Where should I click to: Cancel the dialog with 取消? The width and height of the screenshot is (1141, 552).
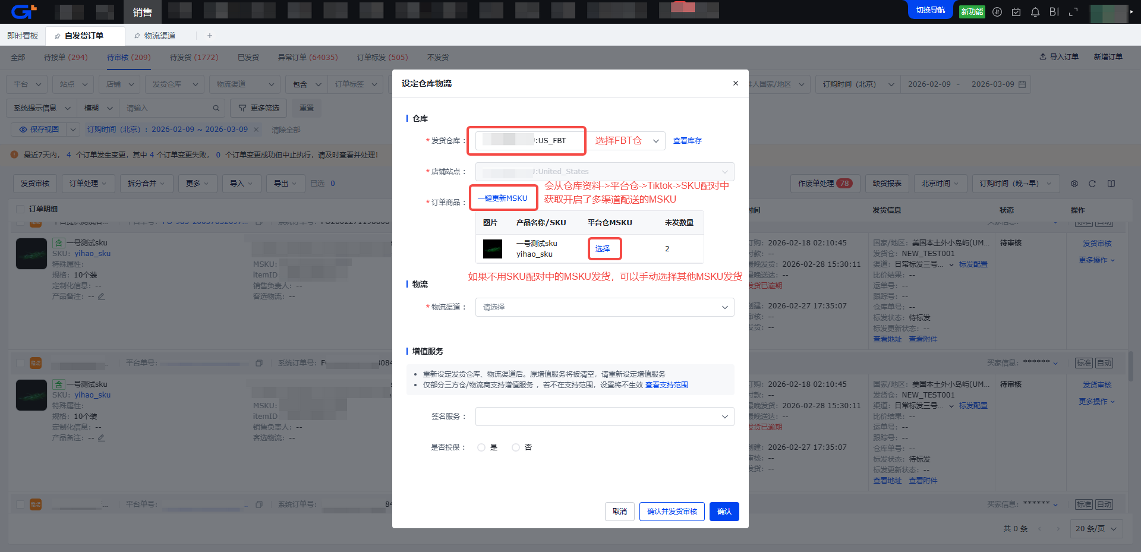[620, 512]
